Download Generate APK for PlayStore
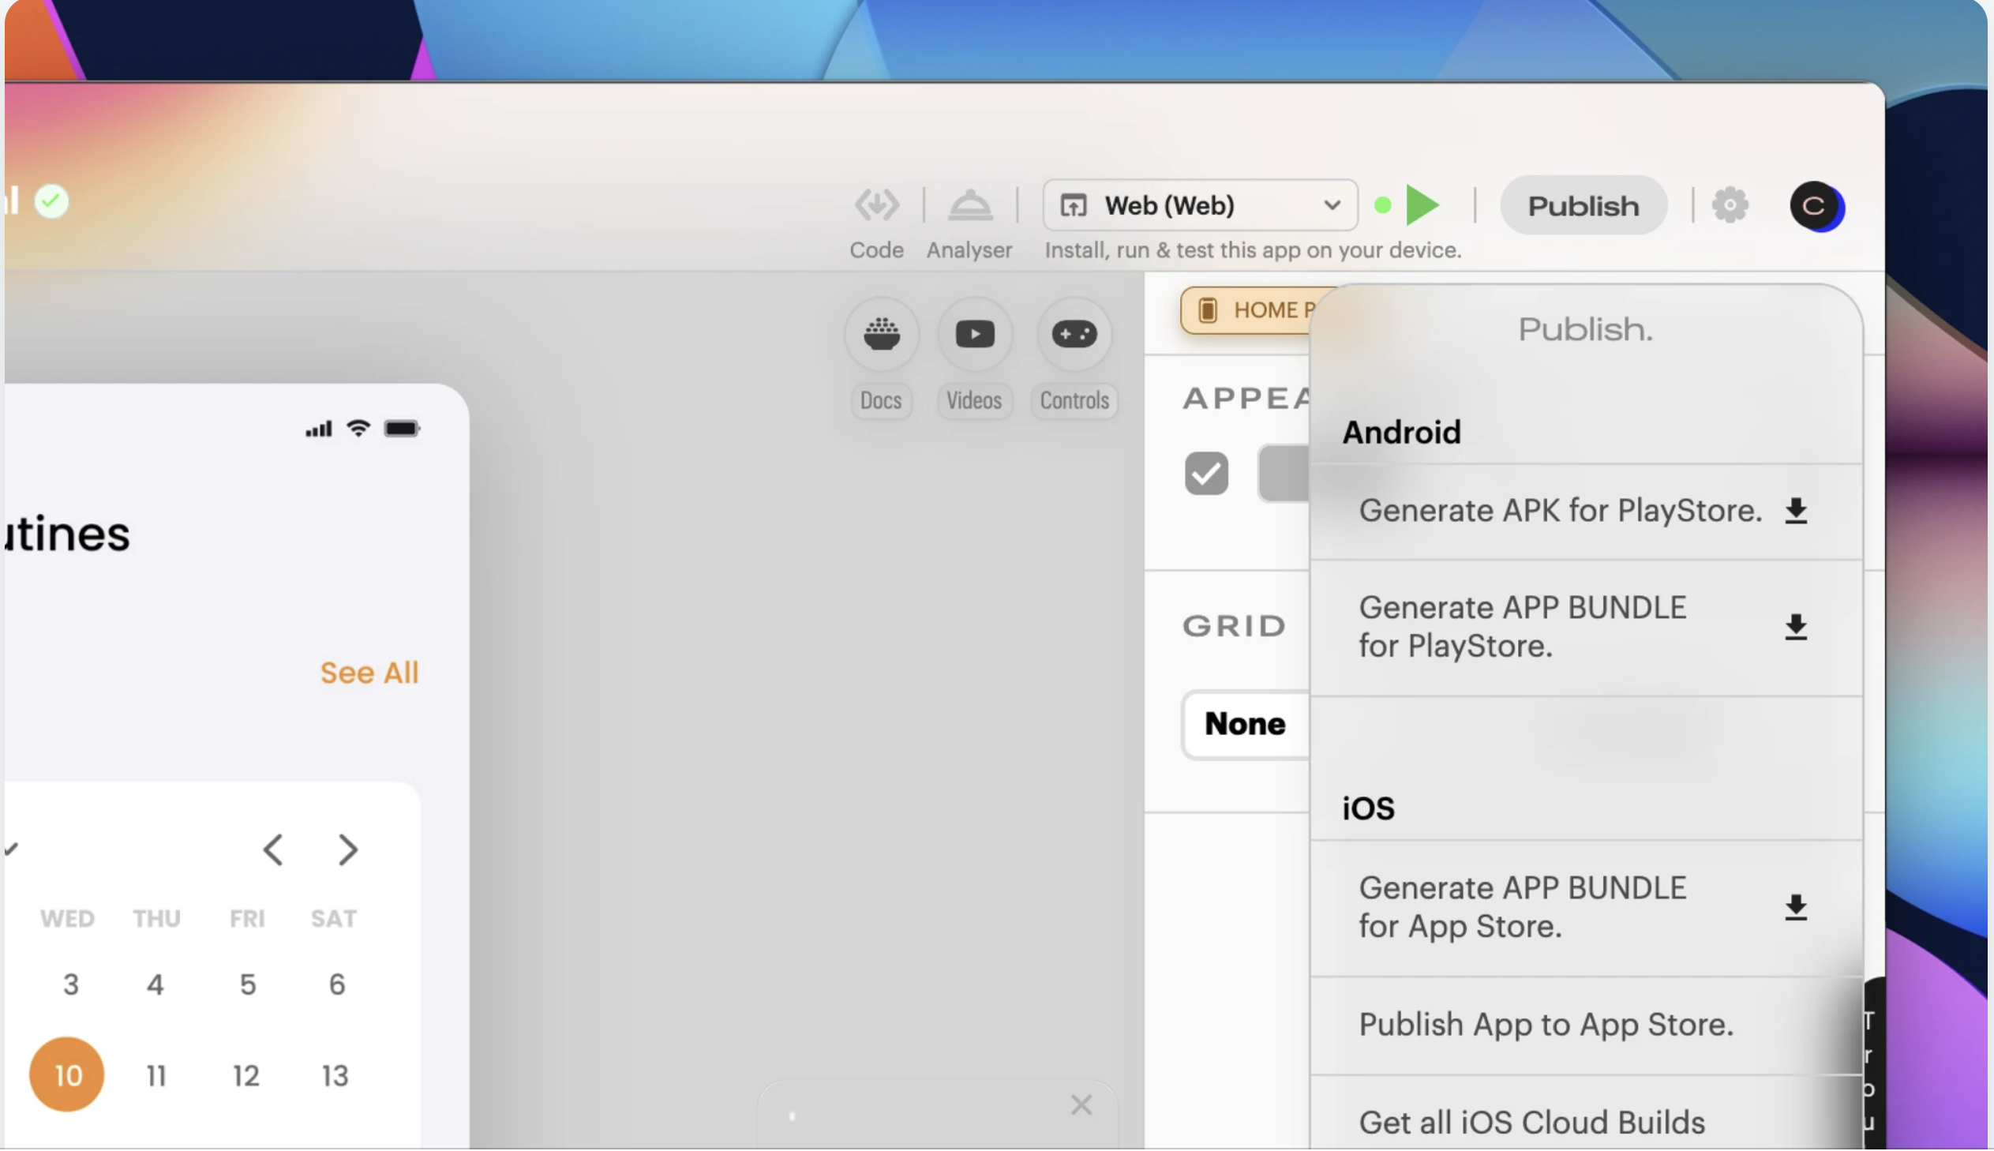Viewport: 1994px width, 1151px height. 1795,512
